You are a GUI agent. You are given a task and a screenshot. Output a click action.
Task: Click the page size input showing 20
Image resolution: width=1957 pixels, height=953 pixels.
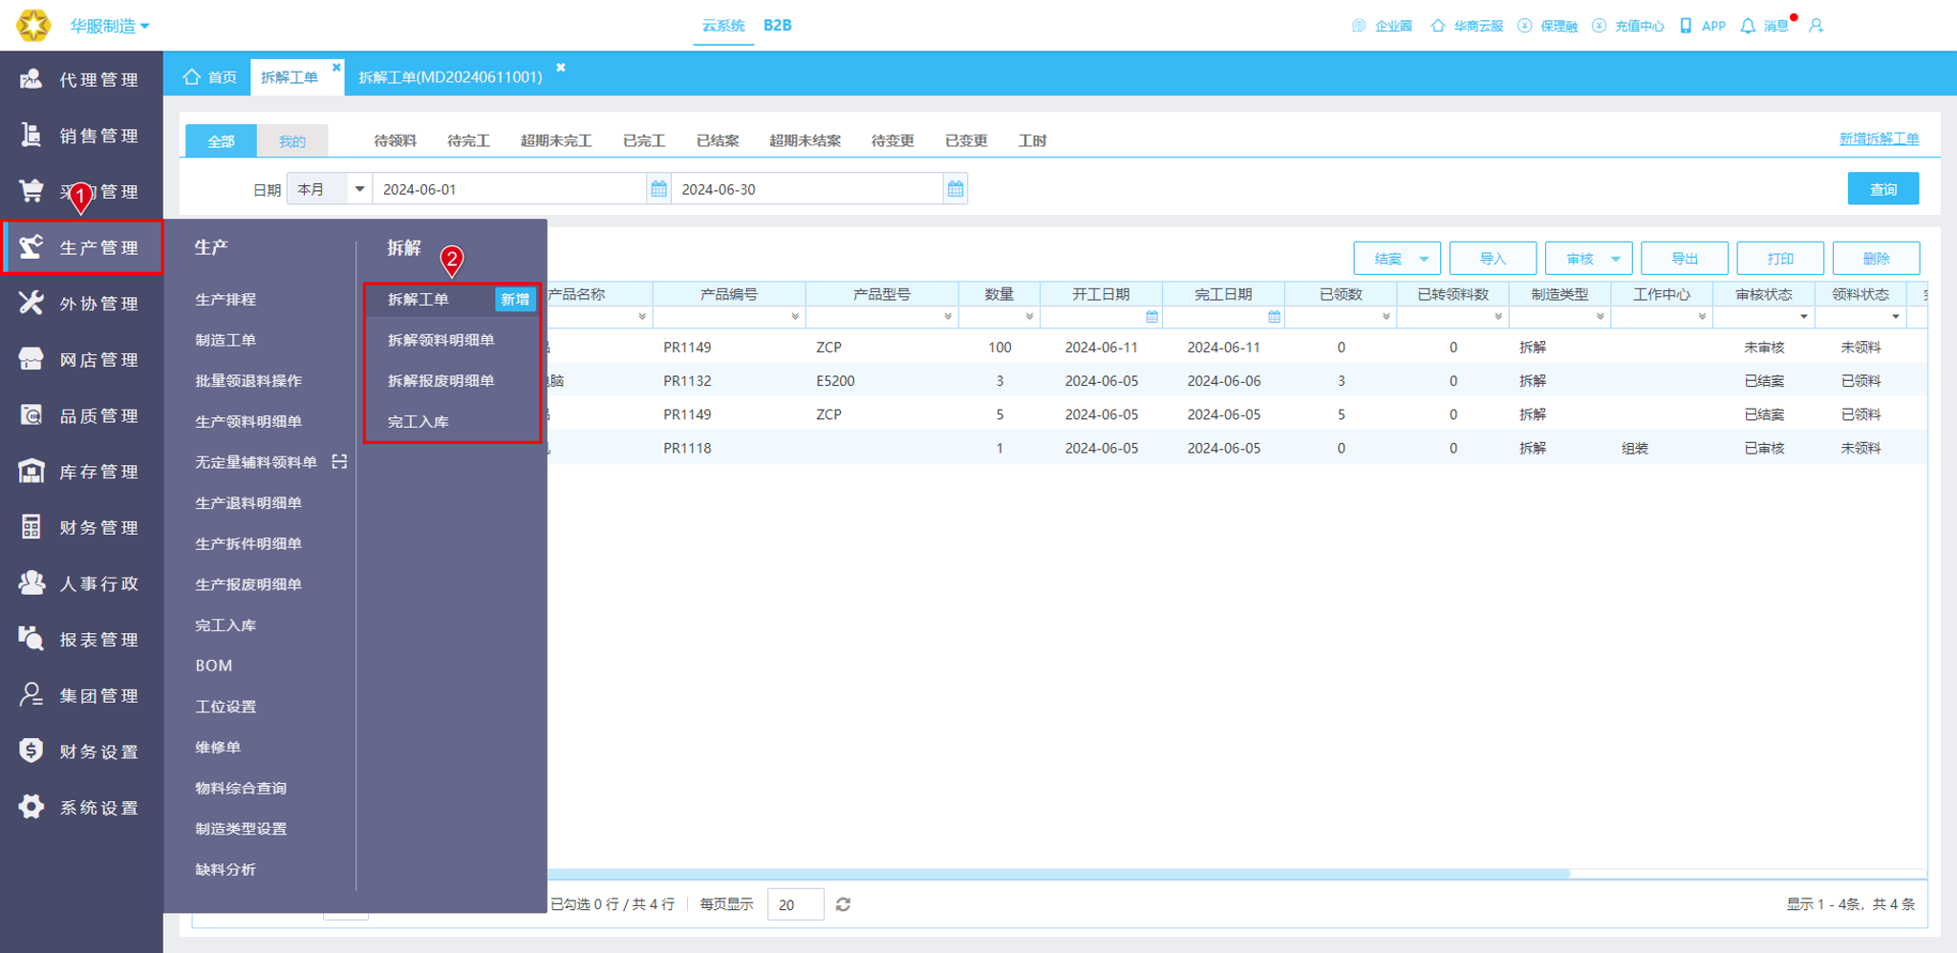point(795,904)
